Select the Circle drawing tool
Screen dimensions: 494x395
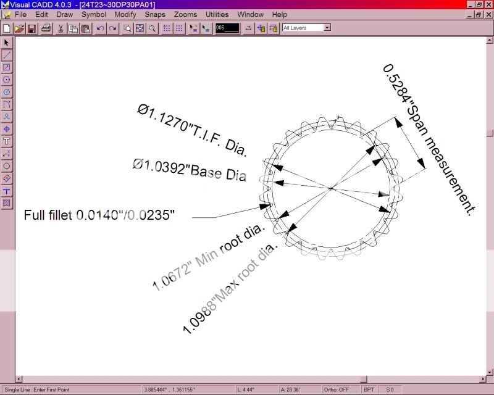tap(7, 80)
